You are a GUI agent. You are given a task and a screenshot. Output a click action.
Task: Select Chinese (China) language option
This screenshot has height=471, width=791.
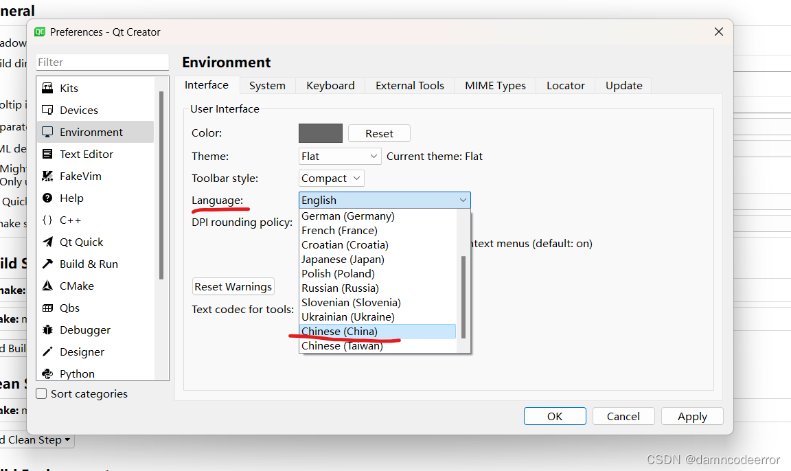pos(378,332)
